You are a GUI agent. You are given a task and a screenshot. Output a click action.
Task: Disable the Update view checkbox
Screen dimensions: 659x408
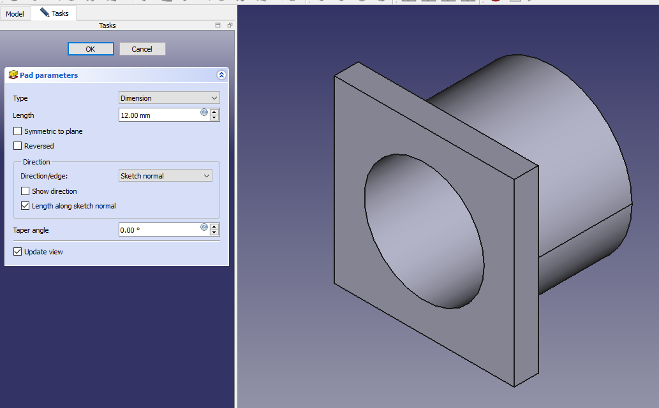(x=18, y=252)
